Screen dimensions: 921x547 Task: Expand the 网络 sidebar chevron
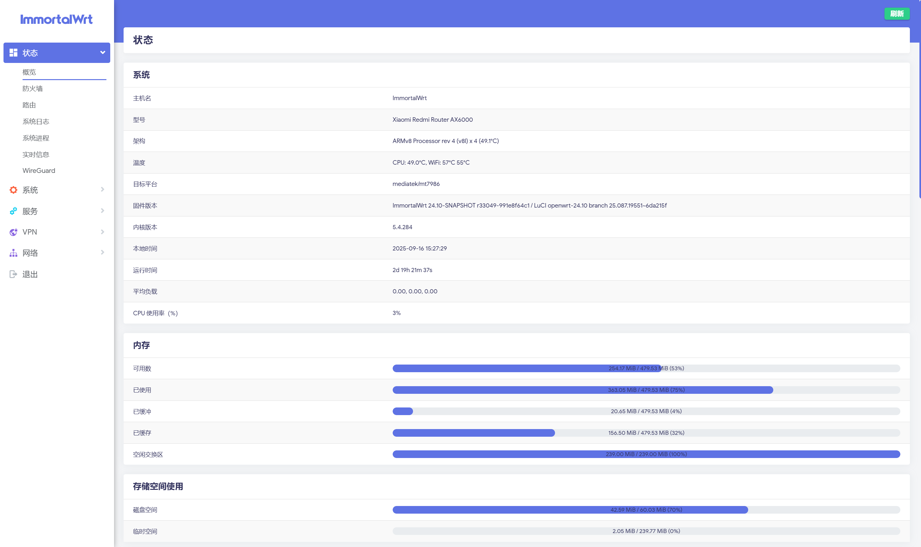click(x=102, y=252)
